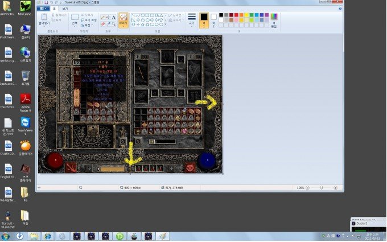
Task: Click the Computer (컴퓨터) desktop icon
Action: pos(26,31)
